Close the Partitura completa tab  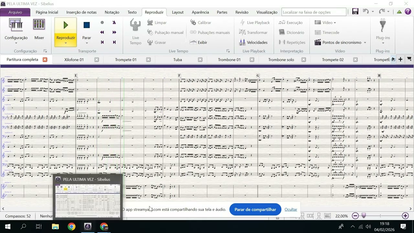tap(45, 60)
